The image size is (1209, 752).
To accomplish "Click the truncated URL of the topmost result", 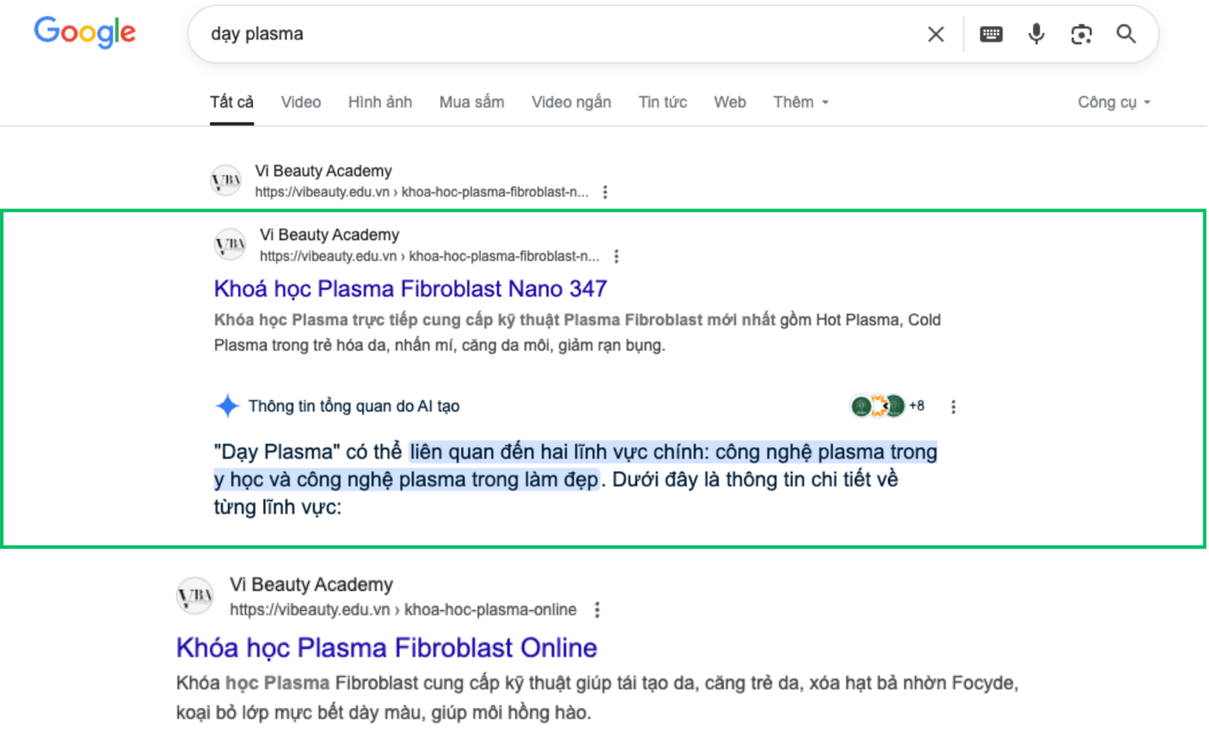I will click(x=422, y=192).
